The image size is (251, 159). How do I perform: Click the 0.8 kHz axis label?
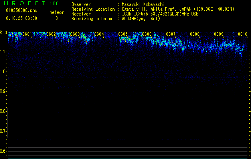(3, 111)
